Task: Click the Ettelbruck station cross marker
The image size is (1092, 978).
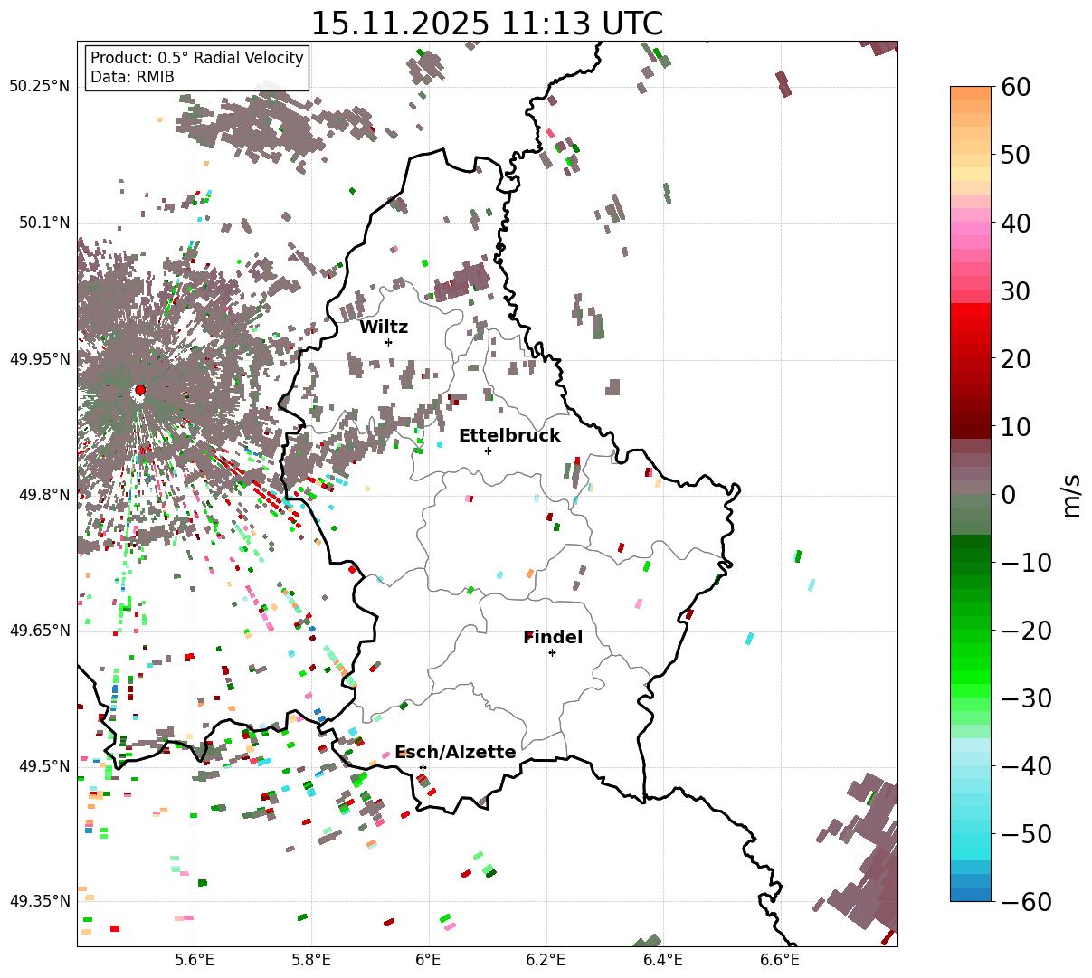Action: (488, 451)
